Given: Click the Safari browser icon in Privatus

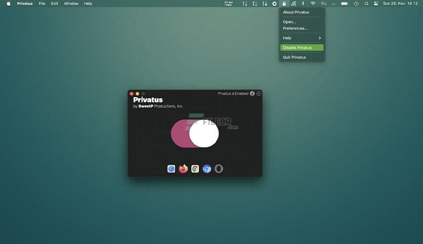Looking at the screenshot, I should pyautogui.click(x=172, y=169).
